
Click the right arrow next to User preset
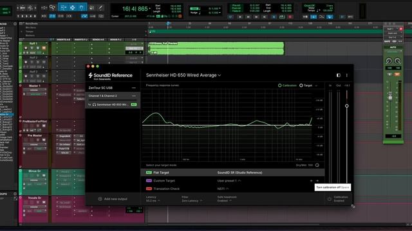(x=317, y=181)
